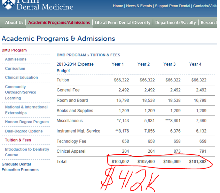220x193 pixels.
Task: Click Miscellaneous value *7,143
Action: pos(123,121)
